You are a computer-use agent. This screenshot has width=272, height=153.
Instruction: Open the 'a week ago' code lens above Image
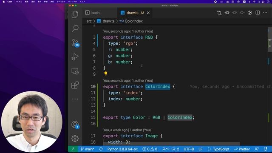127,130
